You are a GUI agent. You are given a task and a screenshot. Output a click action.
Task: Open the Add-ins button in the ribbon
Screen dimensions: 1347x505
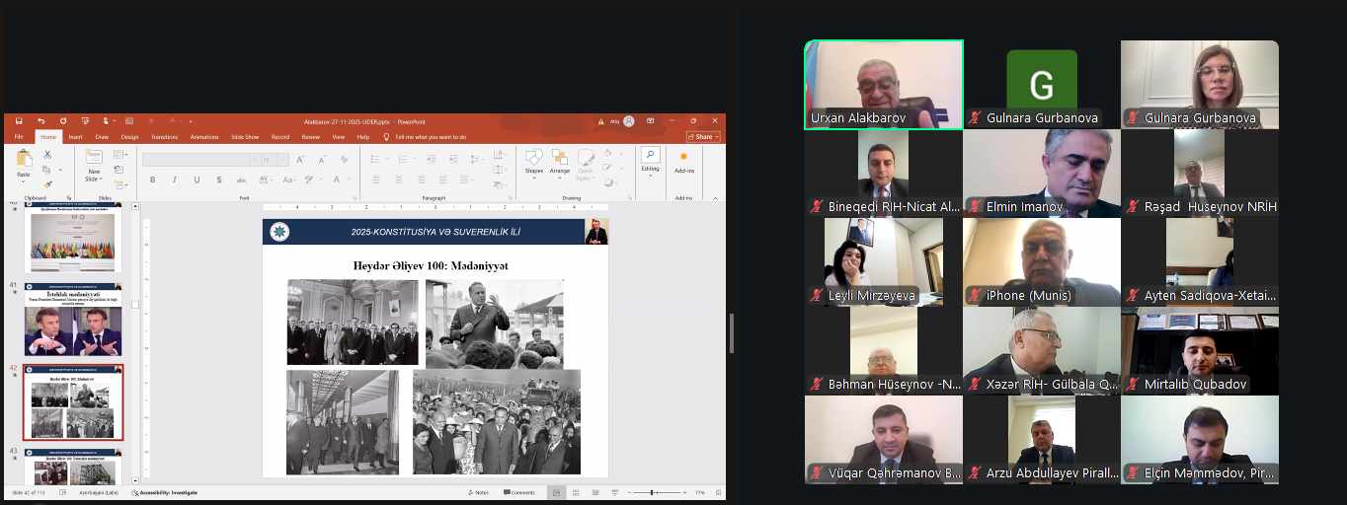[683, 162]
